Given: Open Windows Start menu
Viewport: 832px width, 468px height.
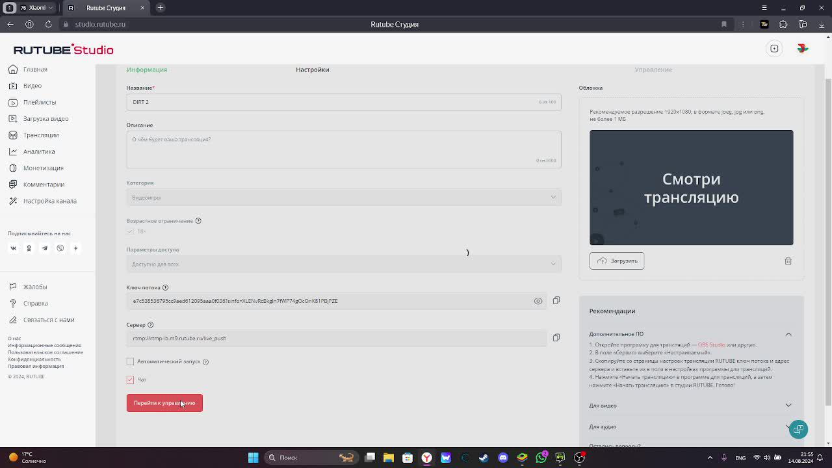Looking at the screenshot, I should coord(253,458).
